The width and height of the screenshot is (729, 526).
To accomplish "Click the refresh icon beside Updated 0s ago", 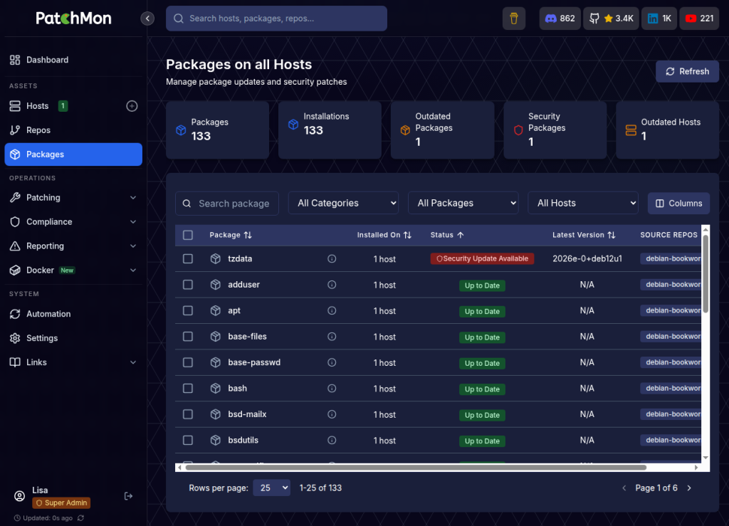I will (x=81, y=517).
